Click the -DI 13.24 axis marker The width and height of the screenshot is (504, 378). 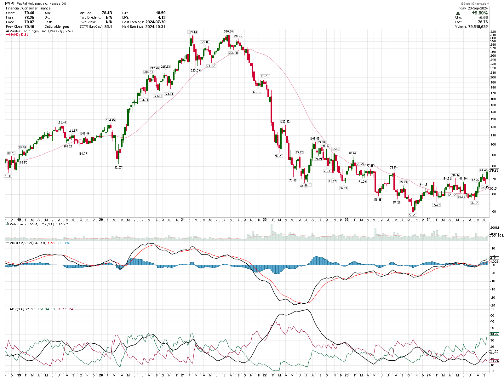494,361
